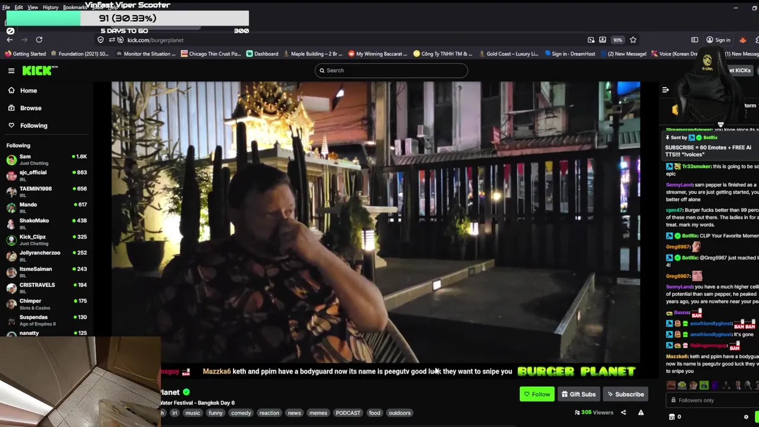Open the site shield protection icon

[x=101, y=40]
